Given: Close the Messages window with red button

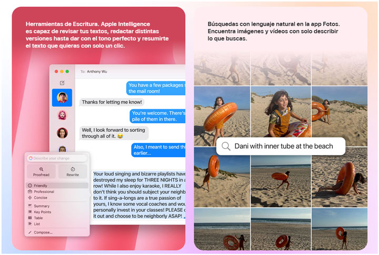Looking at the screenshot, I should (56, 71).
